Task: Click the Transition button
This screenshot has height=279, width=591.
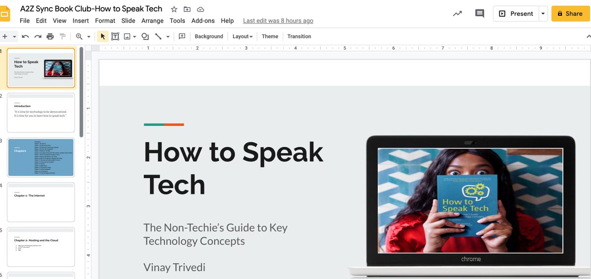Action: point(299,36)
